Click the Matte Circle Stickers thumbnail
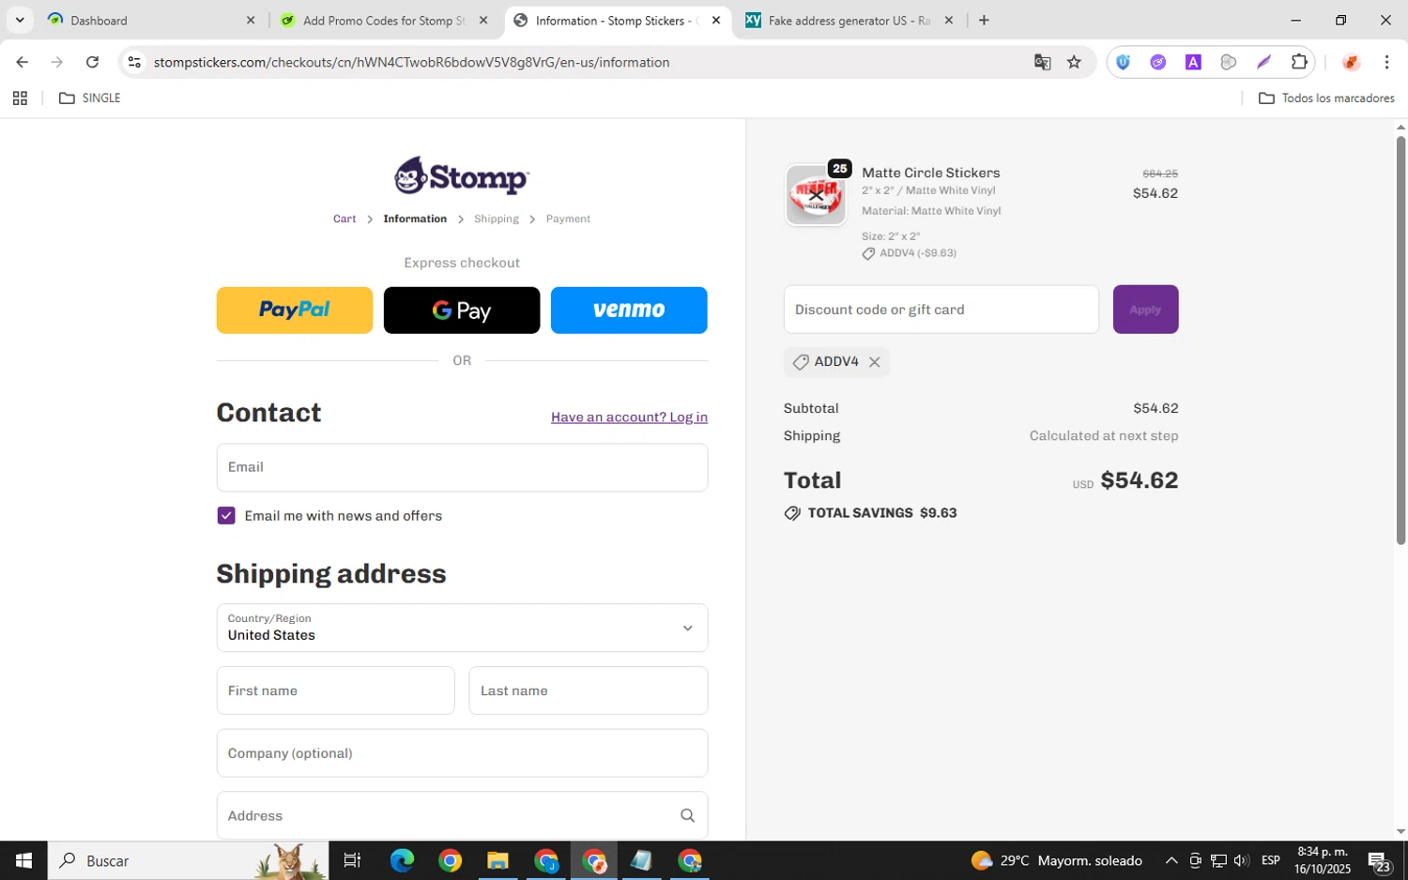The image size is (1408, 880). point(815,195)
